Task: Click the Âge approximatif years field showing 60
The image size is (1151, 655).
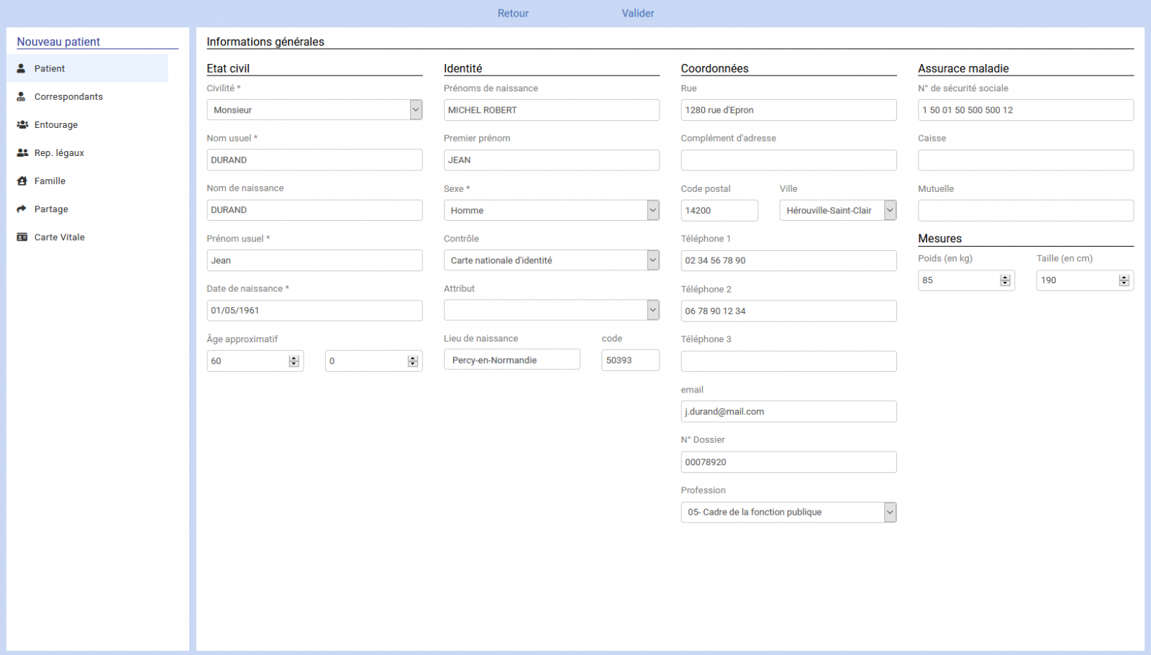Action: [x=255, y=361]
